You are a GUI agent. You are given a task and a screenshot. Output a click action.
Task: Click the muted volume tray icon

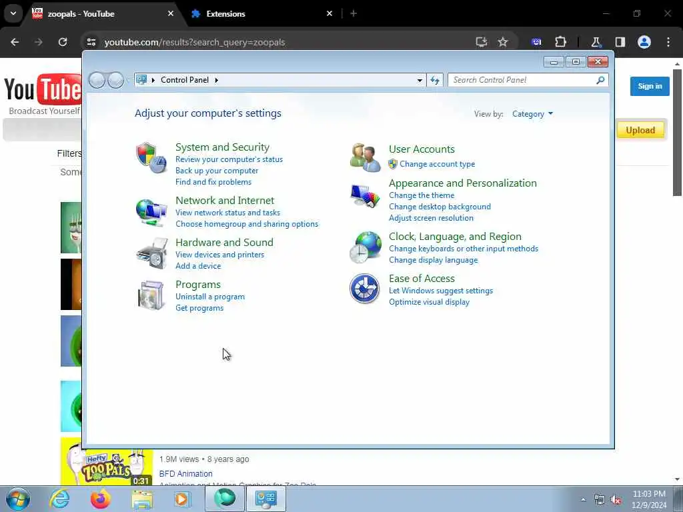(x=616, y=500)
